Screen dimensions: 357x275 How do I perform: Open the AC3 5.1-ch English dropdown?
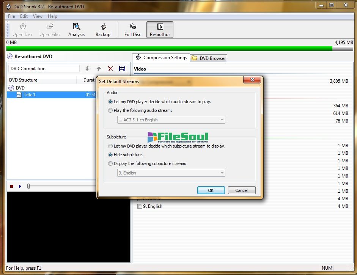point(171,120)
